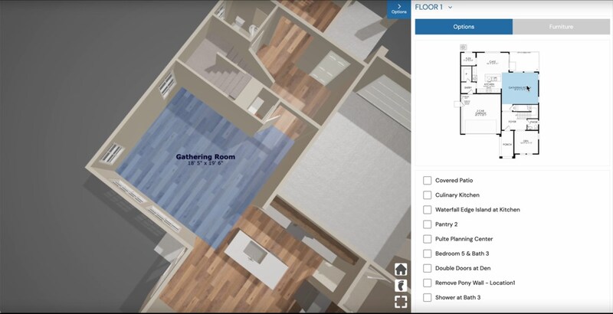This screenshot has width=613, height=314.
Task: Check Bedroom 5 & Bath 3
Action: [428, 253]
